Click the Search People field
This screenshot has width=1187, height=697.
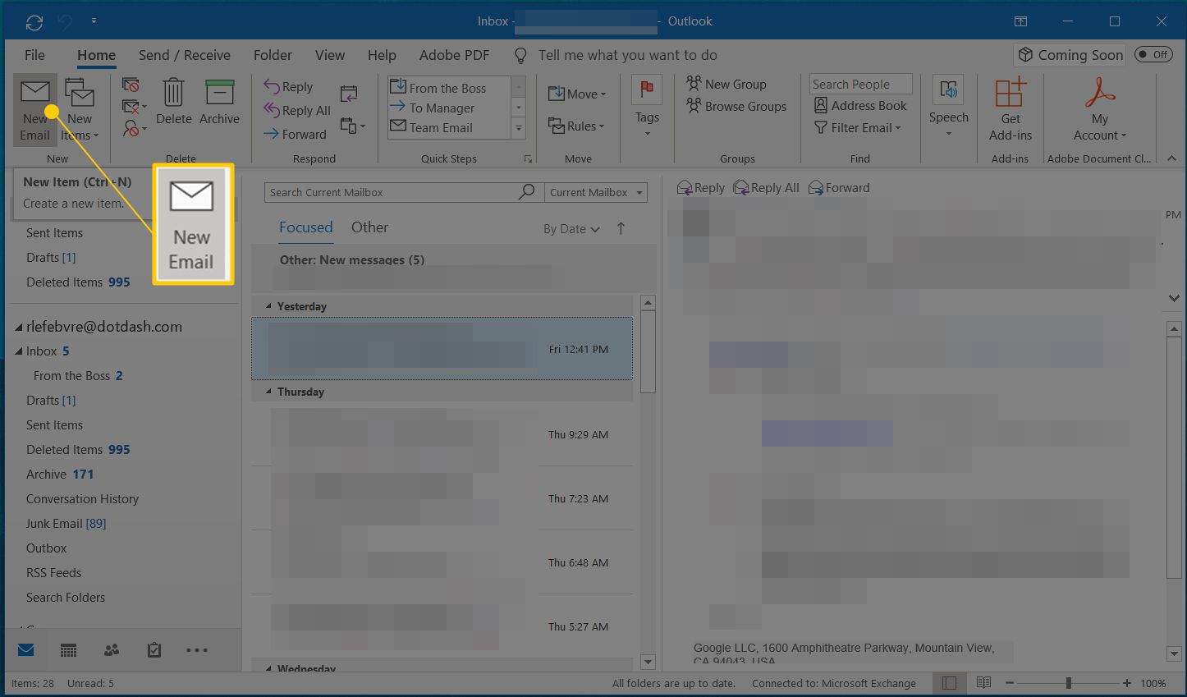tap(860, 84)
